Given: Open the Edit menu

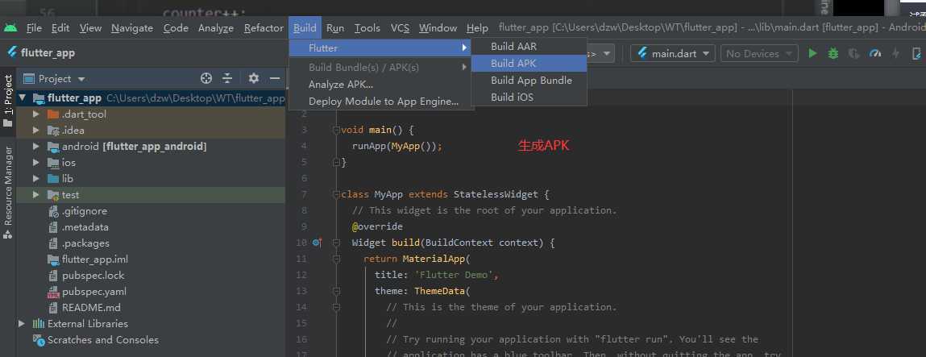Looking at the screenshot, I should (60, 27).
